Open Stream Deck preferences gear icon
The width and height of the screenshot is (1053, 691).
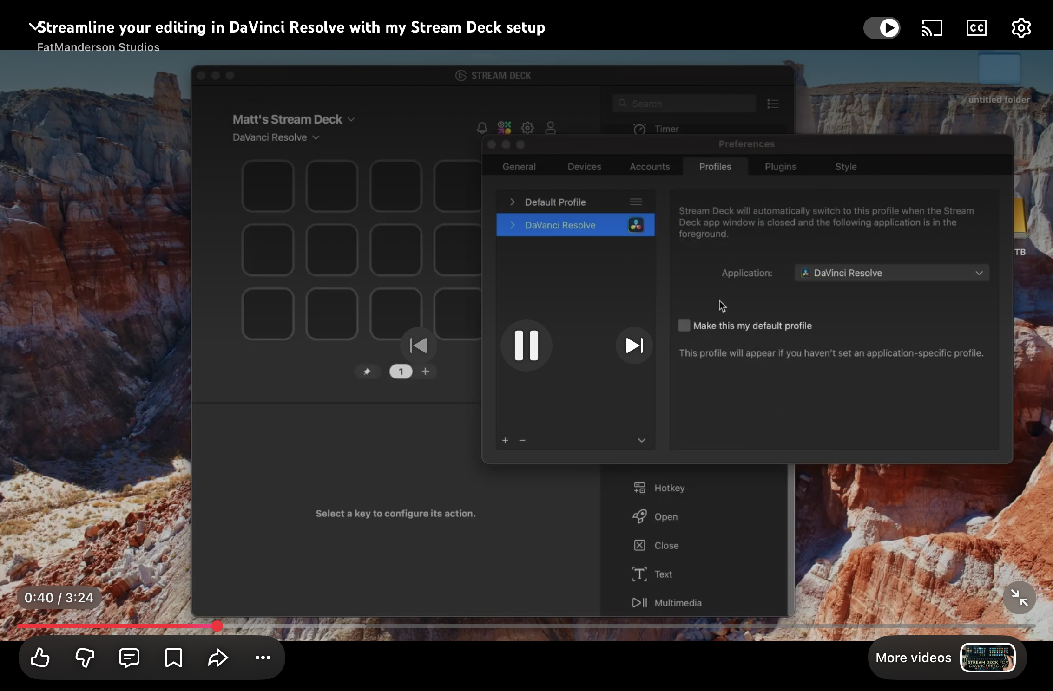[527, 127]
